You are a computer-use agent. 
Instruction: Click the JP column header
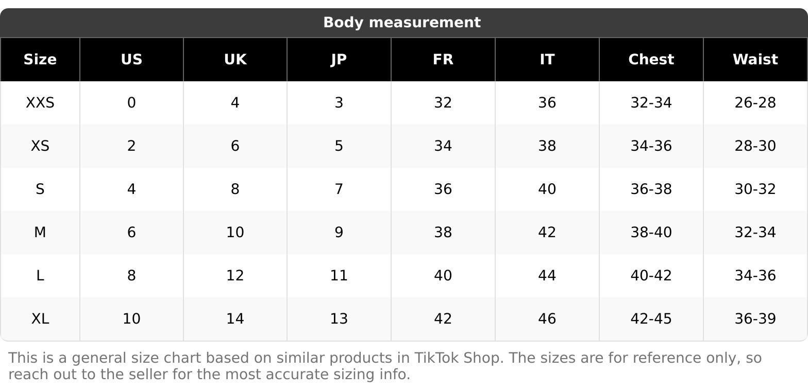(x=339, y=60)
